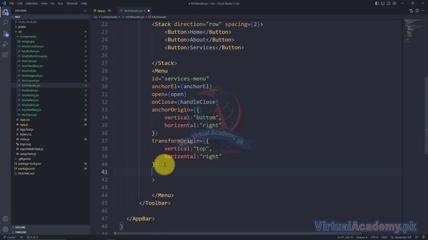Expand the Outline section
Image resolution: width=428 pixels, height=240 pixels.
click(51, 227)
